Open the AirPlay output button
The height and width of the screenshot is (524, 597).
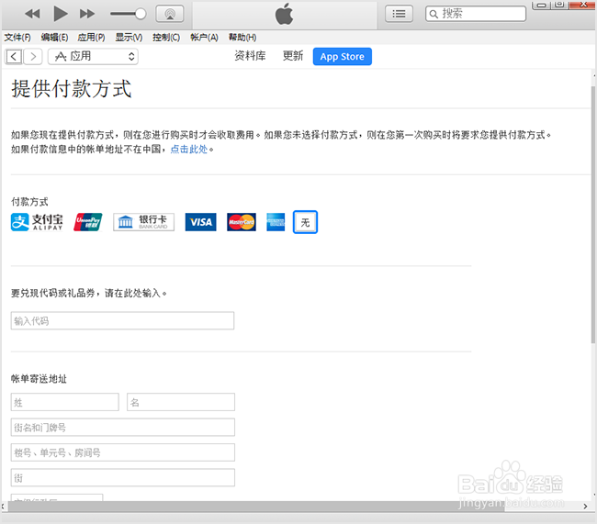(170, 14)
